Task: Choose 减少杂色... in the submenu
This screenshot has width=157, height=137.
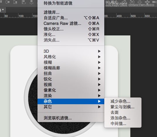Action: click(123, 101)
